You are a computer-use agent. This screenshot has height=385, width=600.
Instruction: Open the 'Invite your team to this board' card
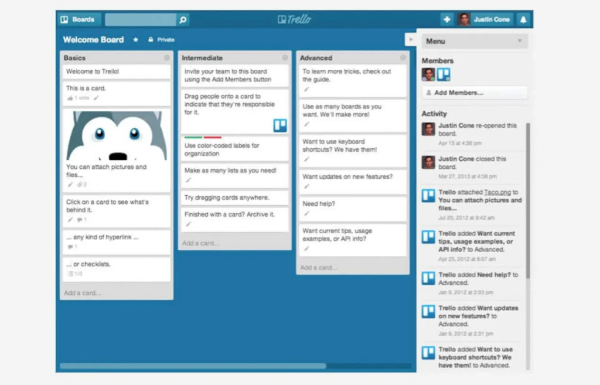click(234, 76)
